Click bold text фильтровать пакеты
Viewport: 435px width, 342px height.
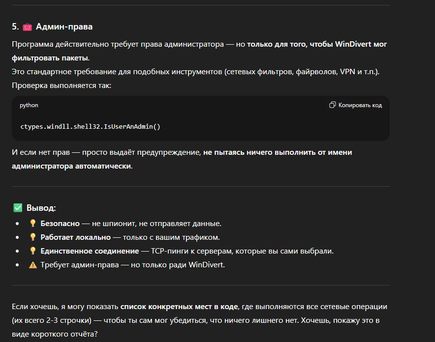(50, 58)
